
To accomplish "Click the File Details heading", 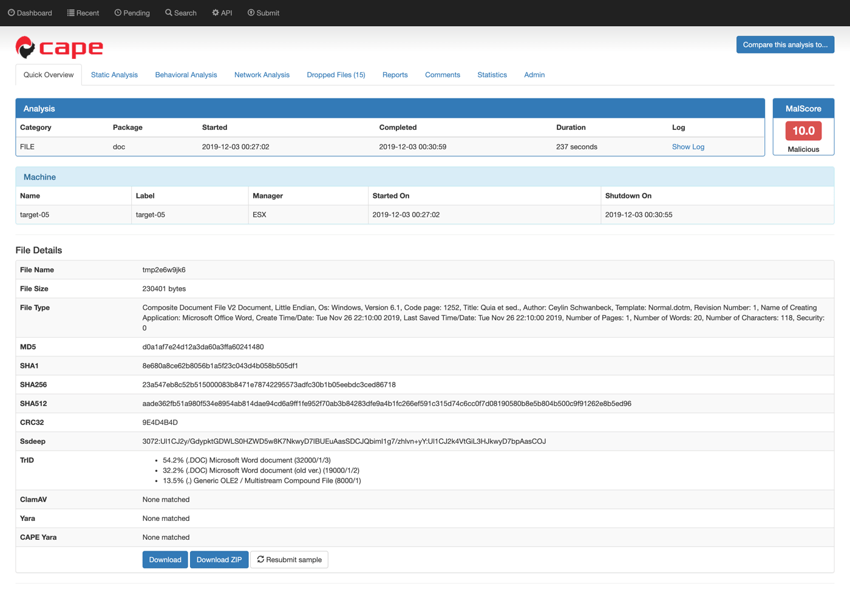I will click(x=39, y=250).
